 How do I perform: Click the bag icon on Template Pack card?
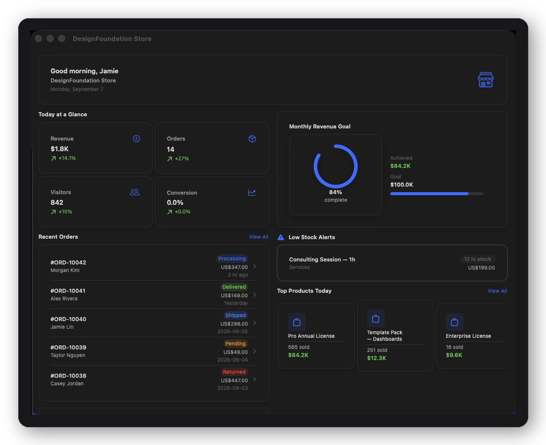[x=376, y=318]
